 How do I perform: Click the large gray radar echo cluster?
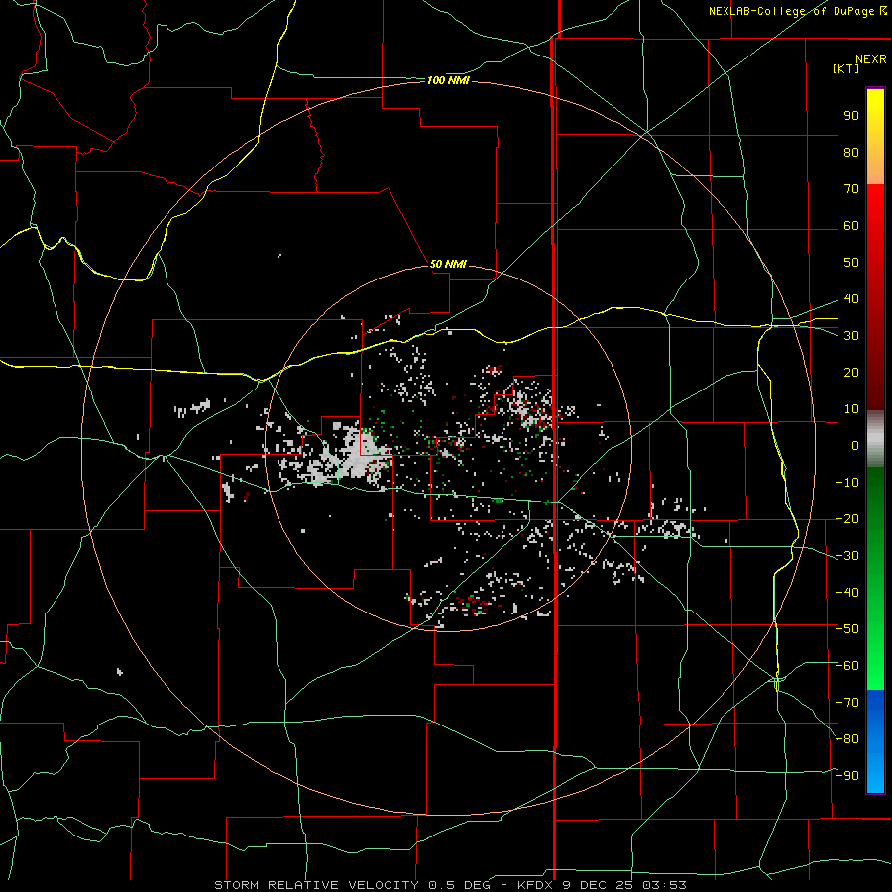pos(356,453)
